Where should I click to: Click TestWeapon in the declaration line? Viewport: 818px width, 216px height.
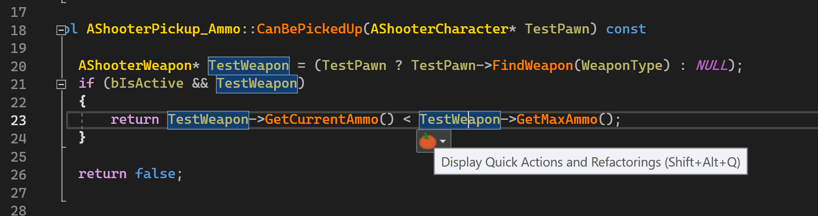tap(249, 66)
